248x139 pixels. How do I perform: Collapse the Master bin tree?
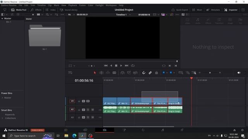(2, 19)
